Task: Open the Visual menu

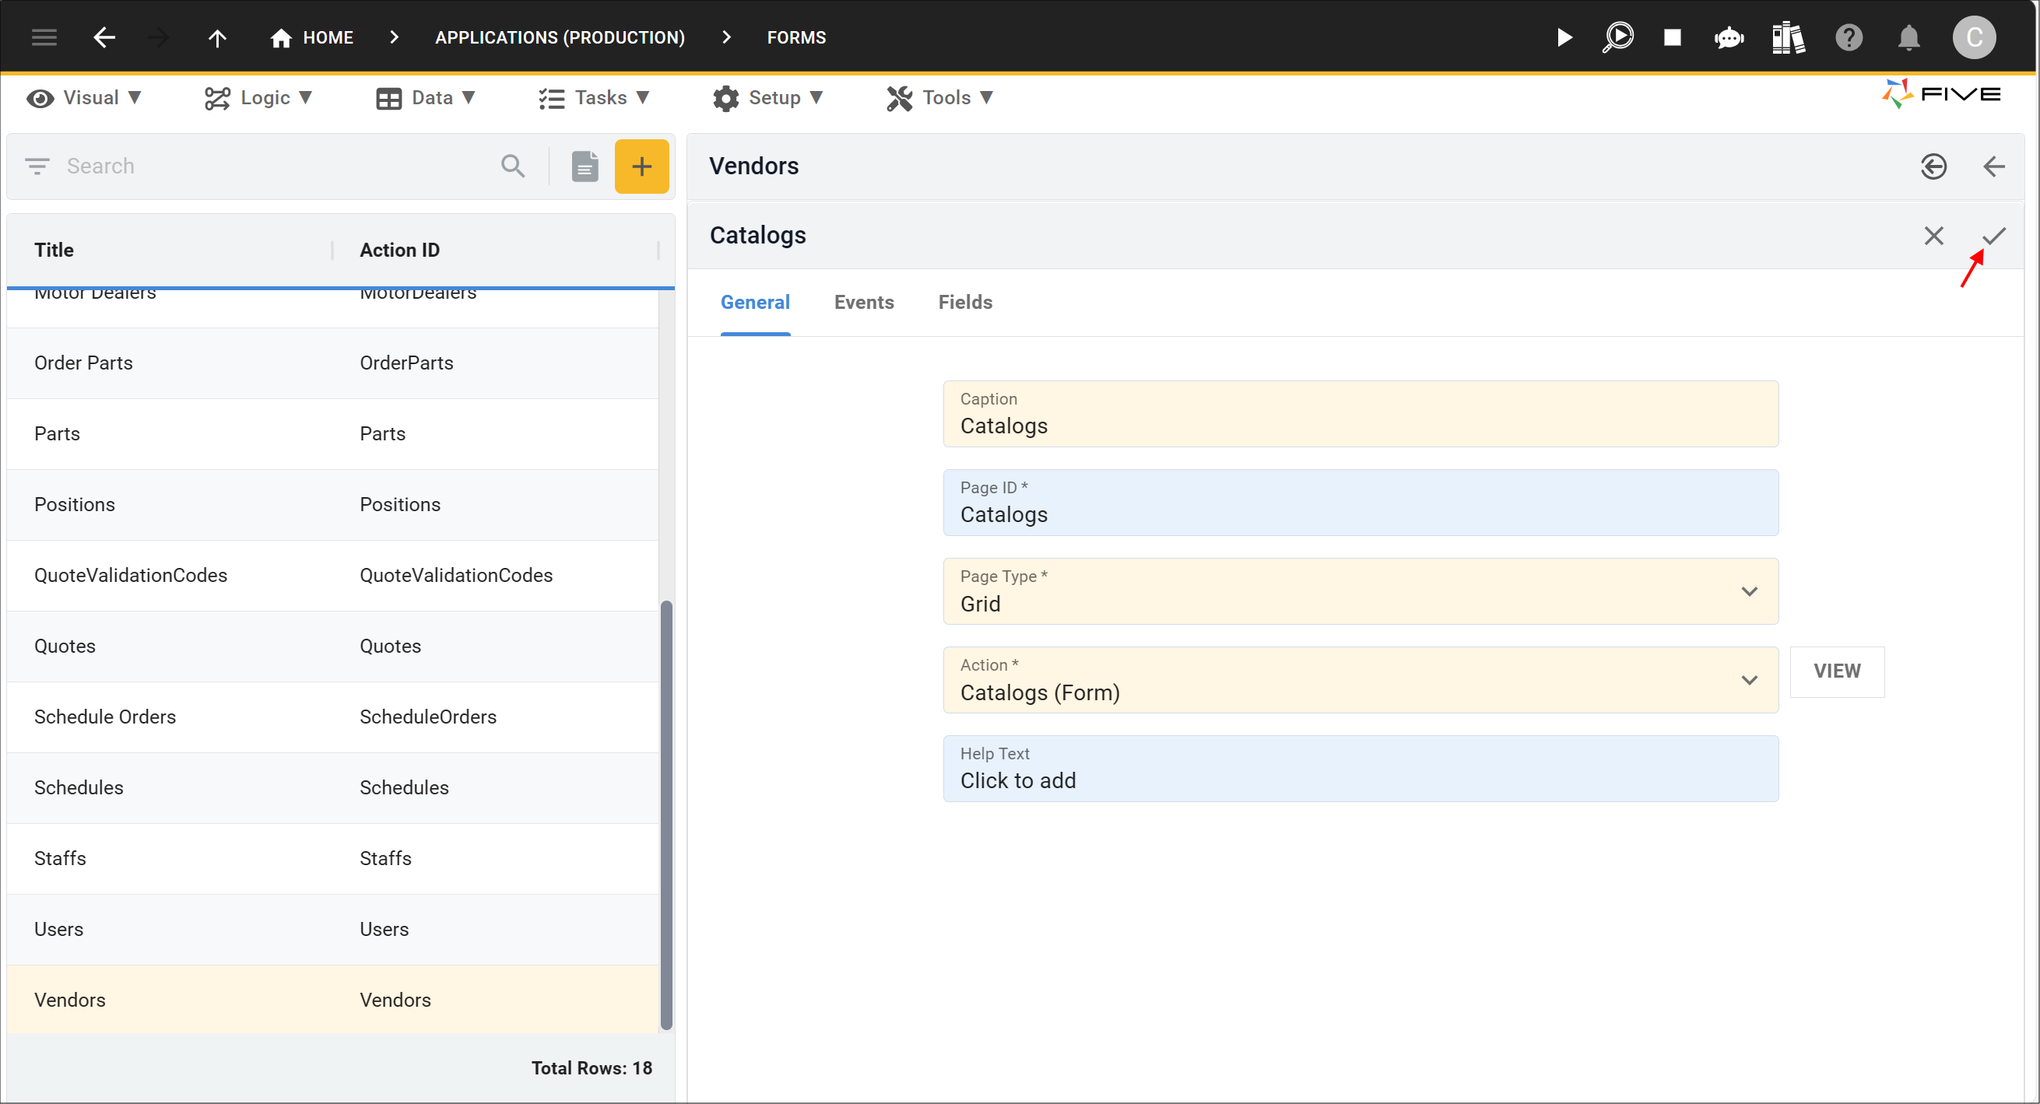Action: [84, 97]
